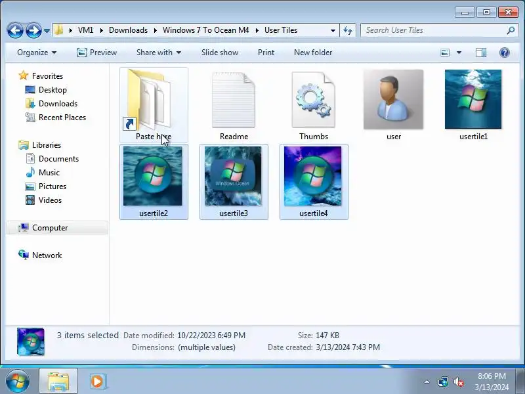Select the Thumbs system file

point(314,105)
